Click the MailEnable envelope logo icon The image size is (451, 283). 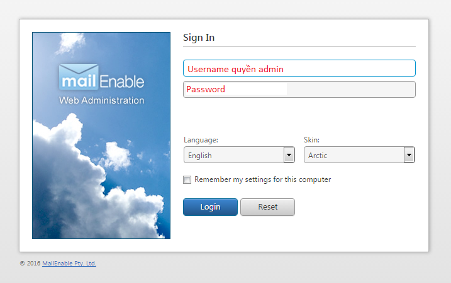(79, 77)
